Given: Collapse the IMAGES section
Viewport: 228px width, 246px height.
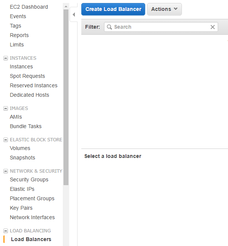Looking at the screenshot, I should click(6, 108).
